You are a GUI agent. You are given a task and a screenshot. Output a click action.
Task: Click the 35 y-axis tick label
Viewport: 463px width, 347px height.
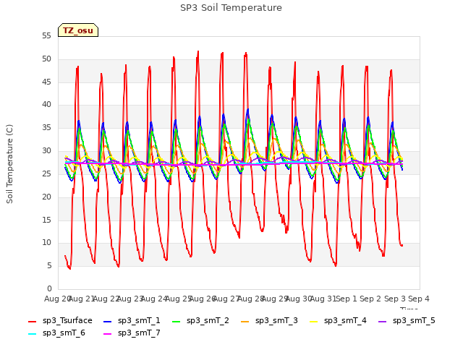coord(46,128)
